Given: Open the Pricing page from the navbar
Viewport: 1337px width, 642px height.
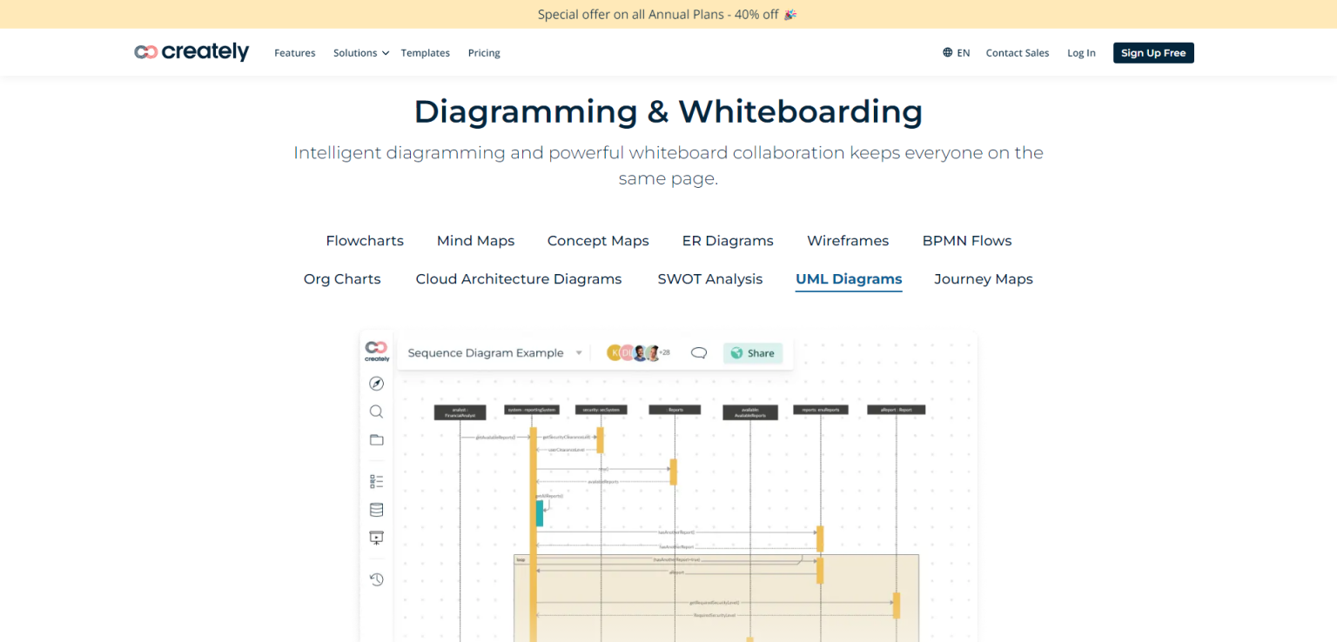Looking at the screenshot, I should click(x=484, y=52).
